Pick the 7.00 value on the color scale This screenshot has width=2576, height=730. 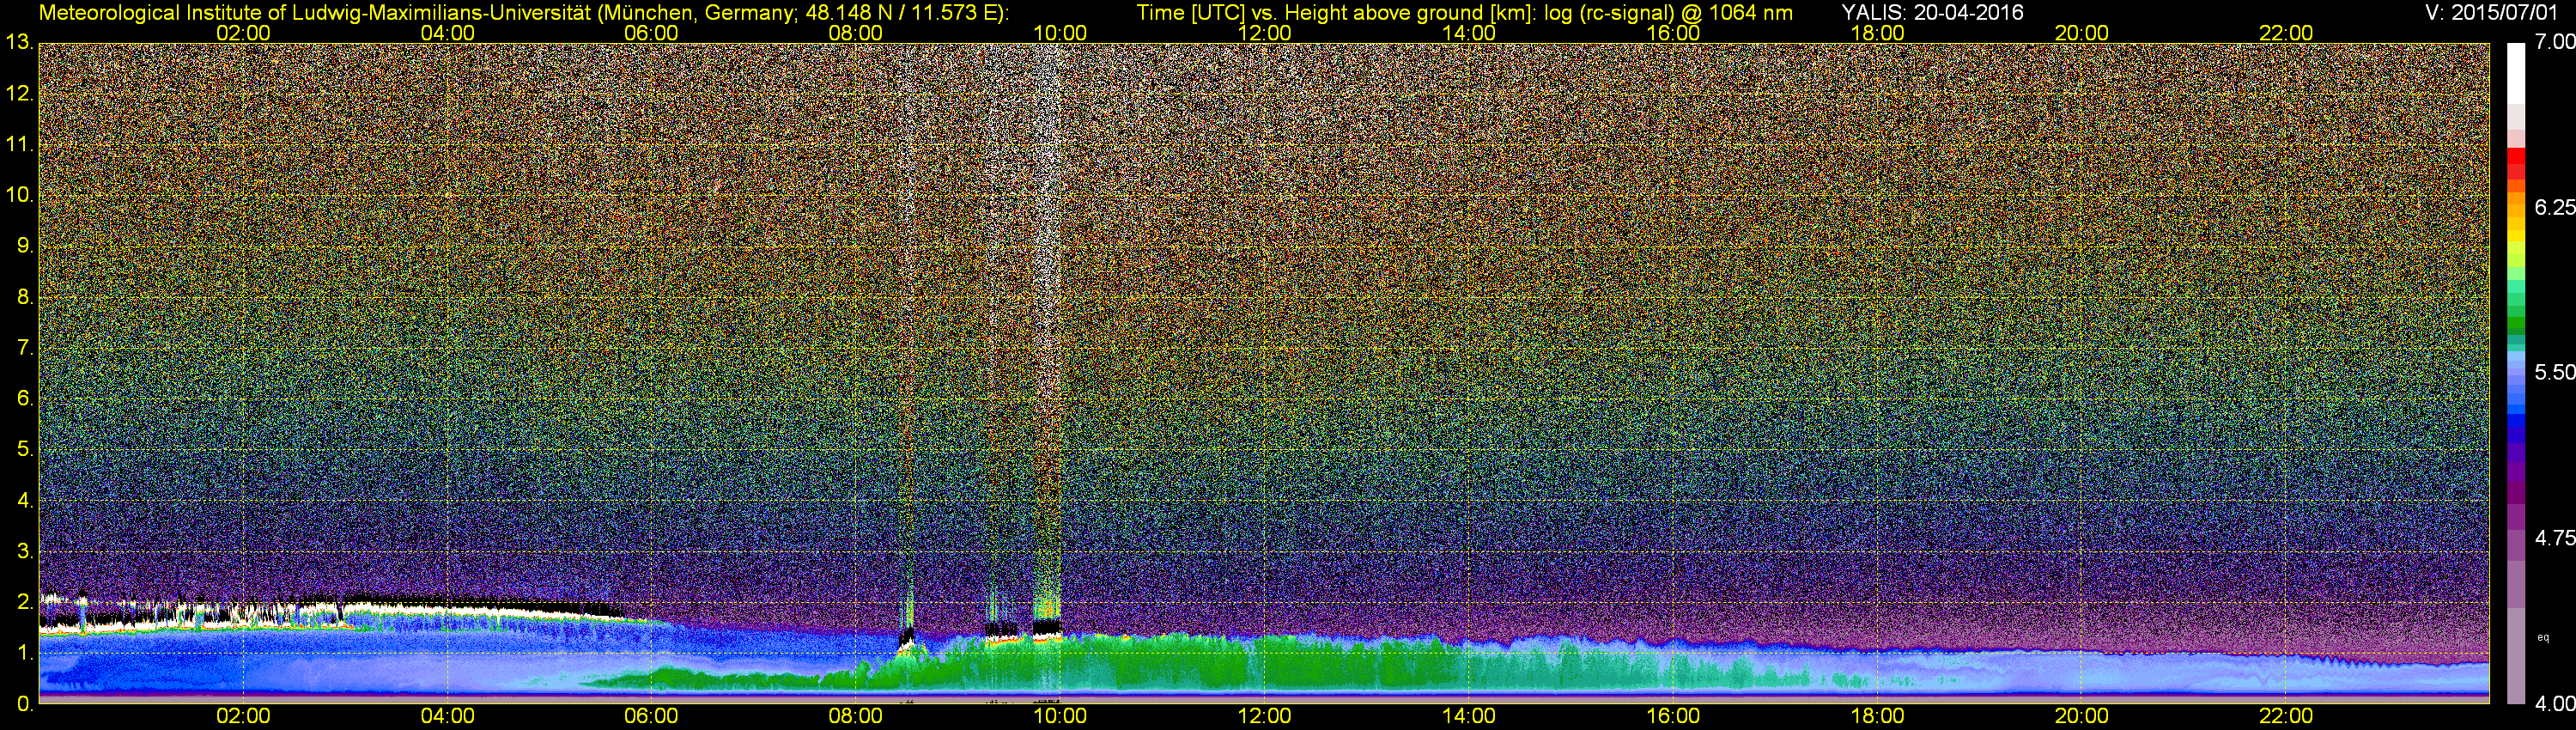pos(2554,43)
